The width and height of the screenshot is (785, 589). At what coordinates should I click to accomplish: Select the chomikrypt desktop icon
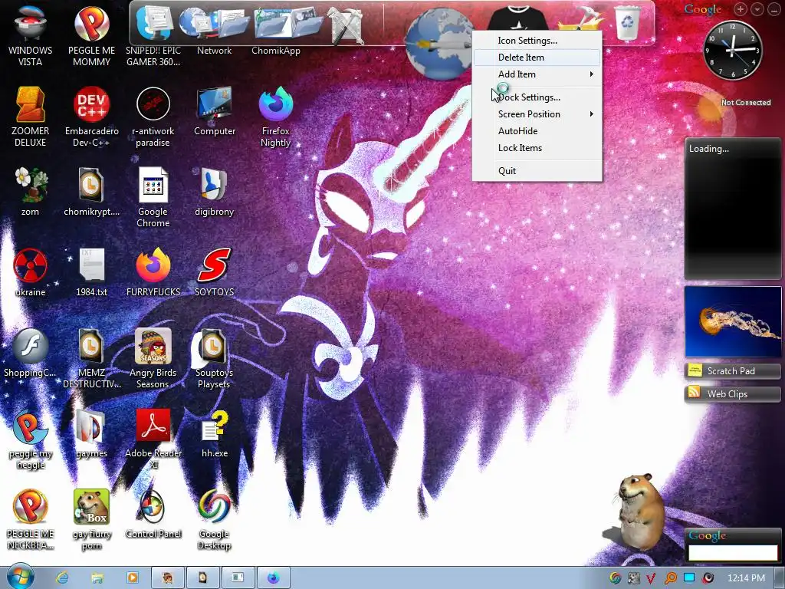pos(92,191)
